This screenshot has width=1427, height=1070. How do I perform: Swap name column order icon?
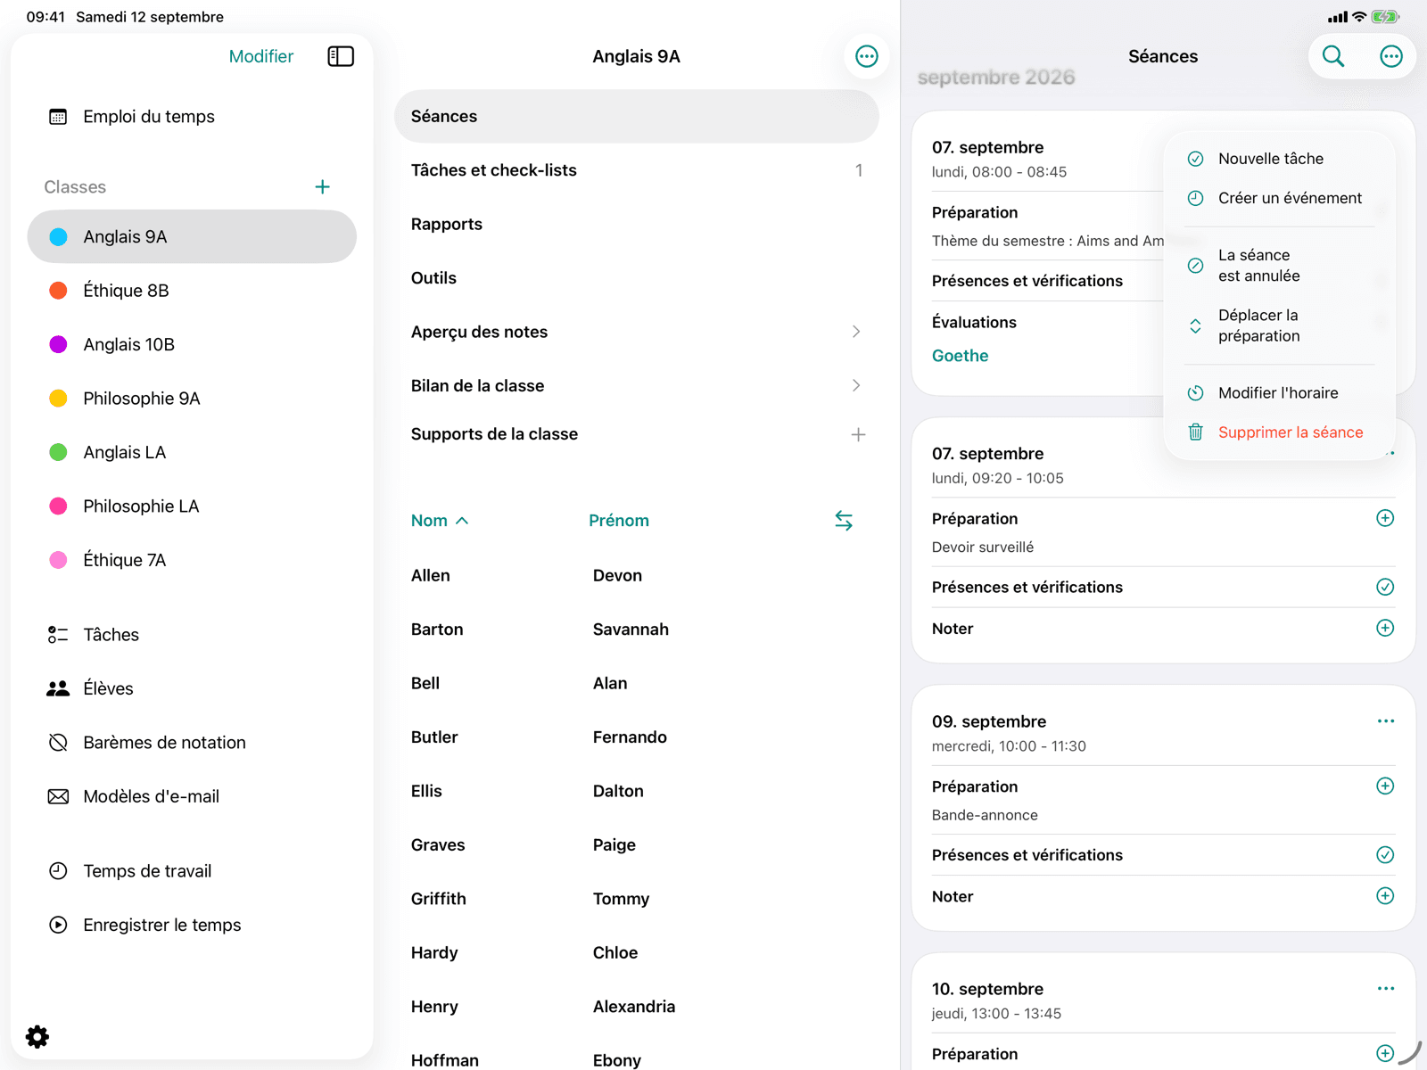(844, 520)
